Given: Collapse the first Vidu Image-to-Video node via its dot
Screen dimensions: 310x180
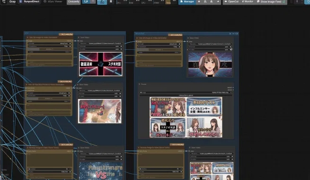Looking at the screenshot, I should (x=27, y=37).
